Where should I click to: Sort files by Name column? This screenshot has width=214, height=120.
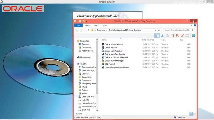(104, 40)
